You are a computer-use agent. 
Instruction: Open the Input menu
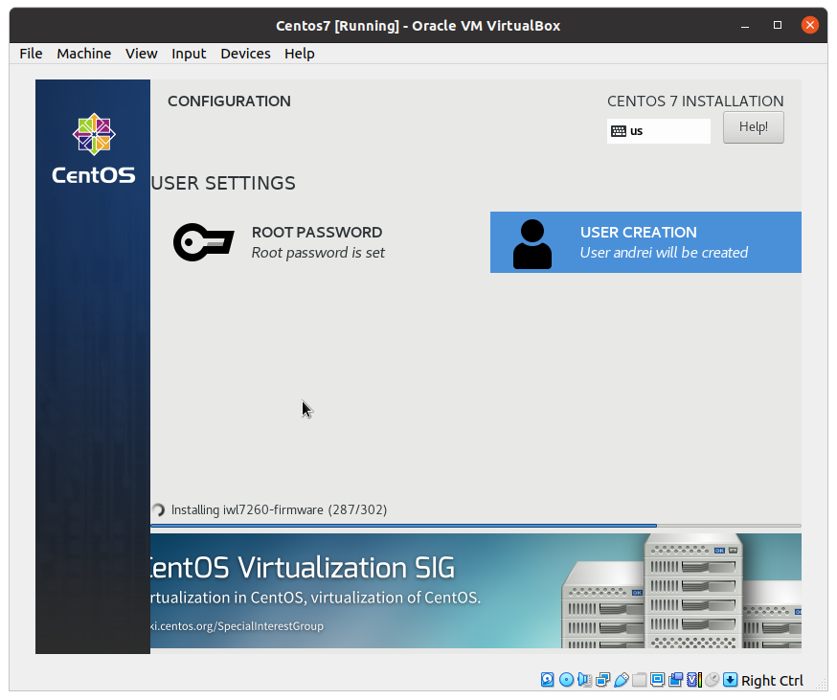(x=189, y=54)
